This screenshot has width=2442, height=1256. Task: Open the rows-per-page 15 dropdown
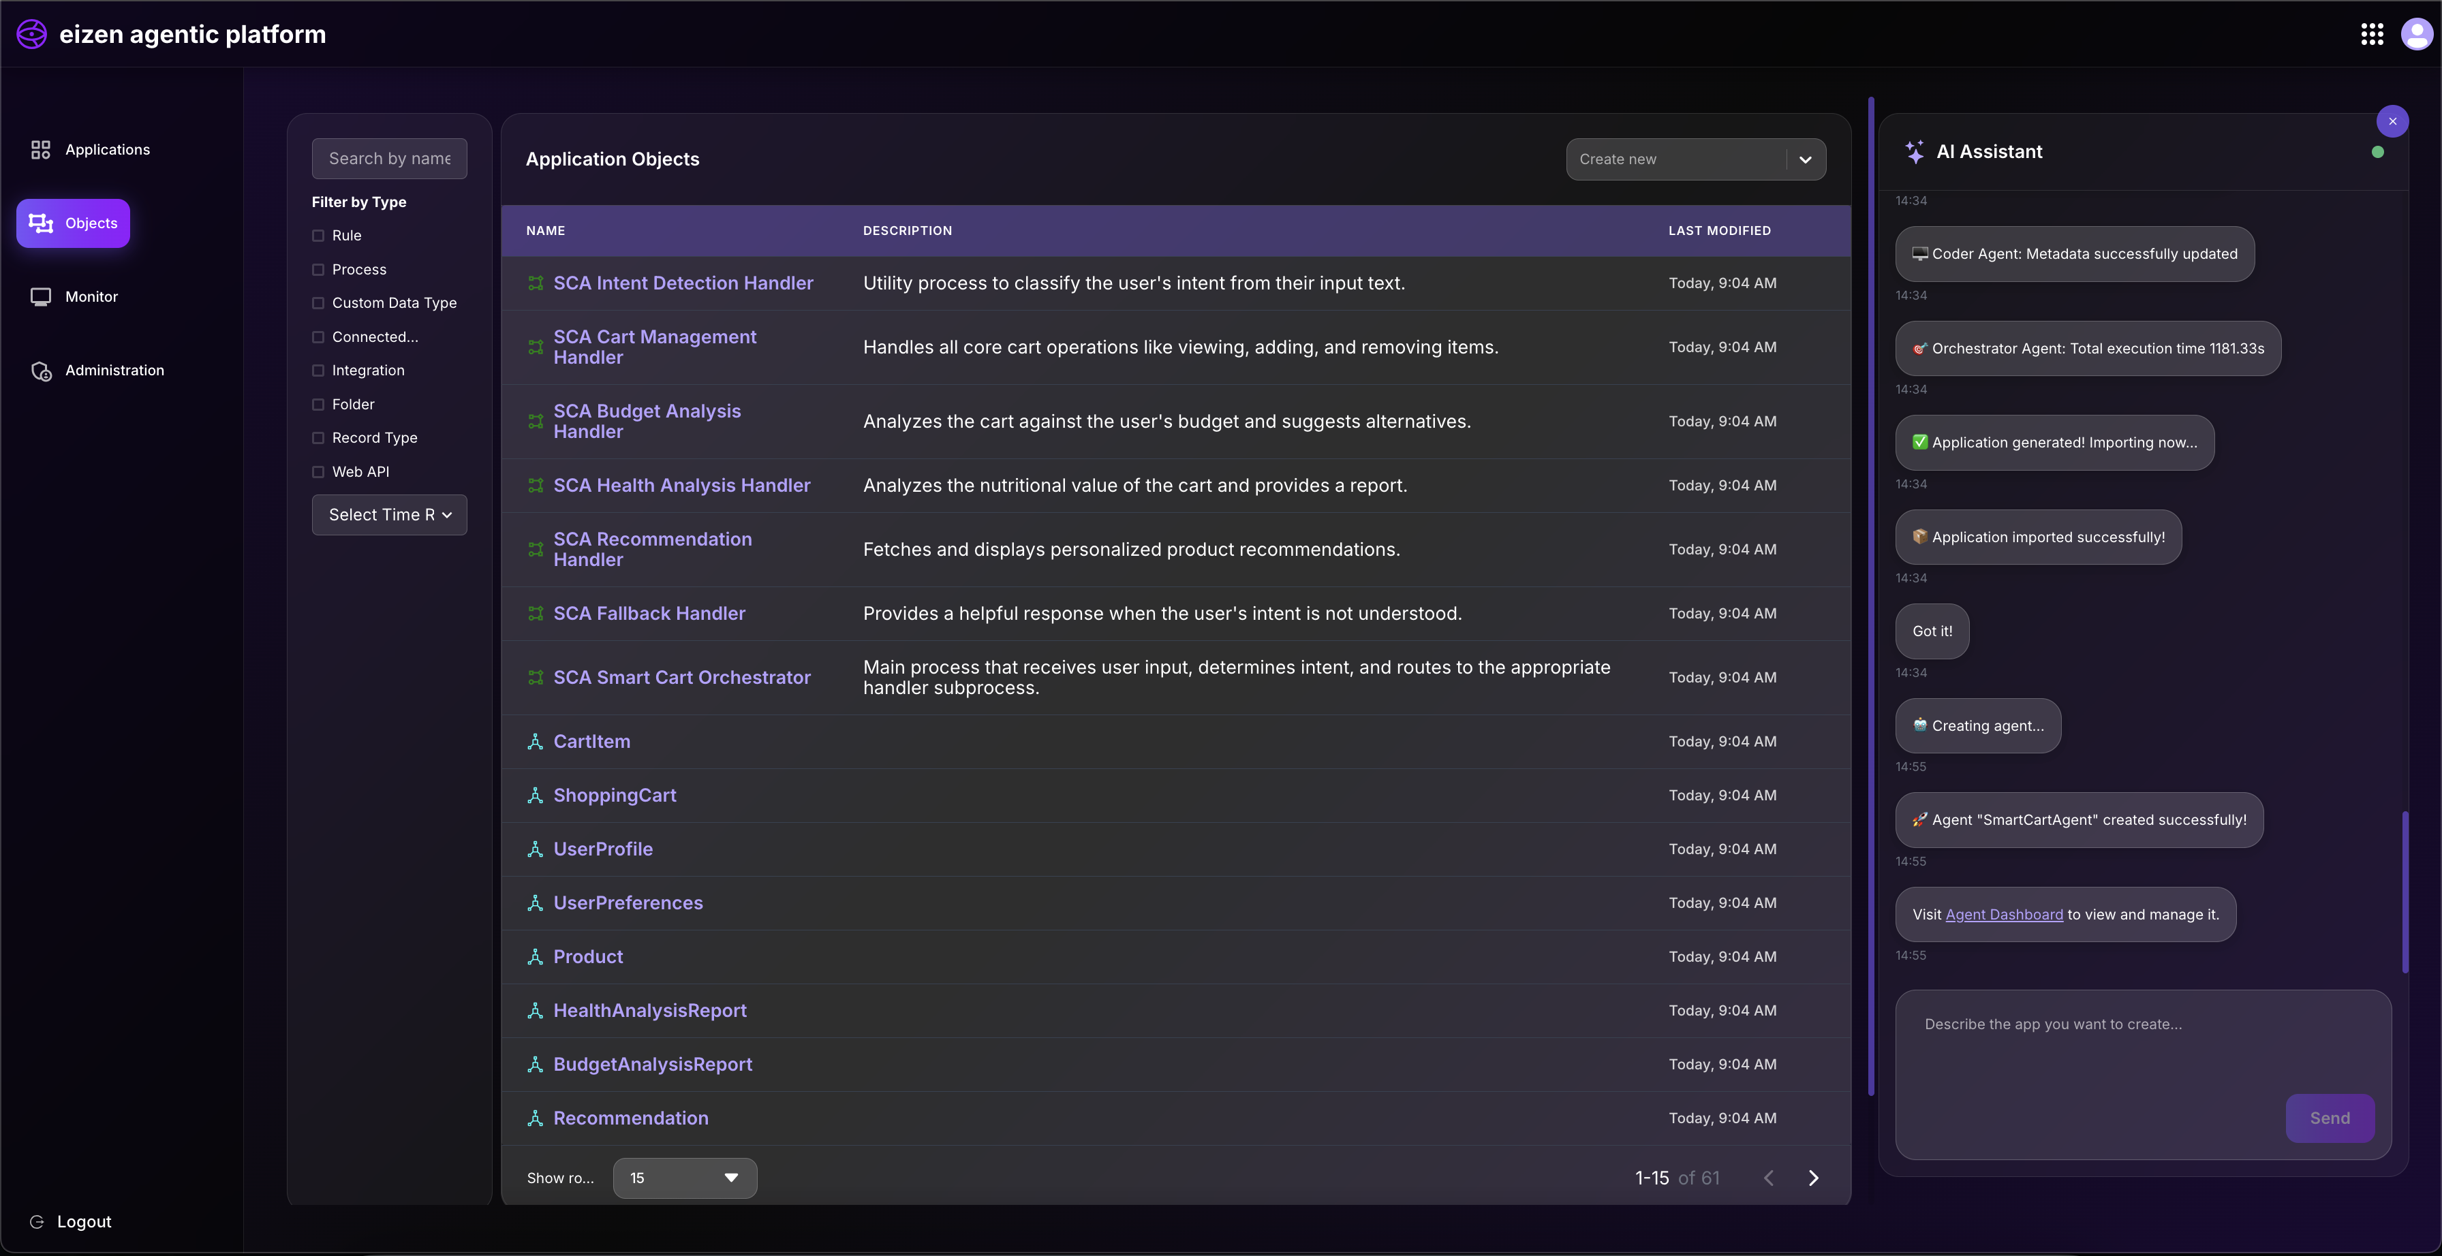click(683, 1178)
